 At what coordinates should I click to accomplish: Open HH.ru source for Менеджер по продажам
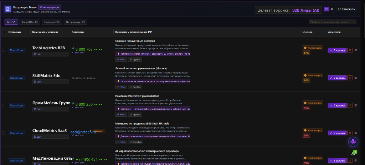coord(121,142)
